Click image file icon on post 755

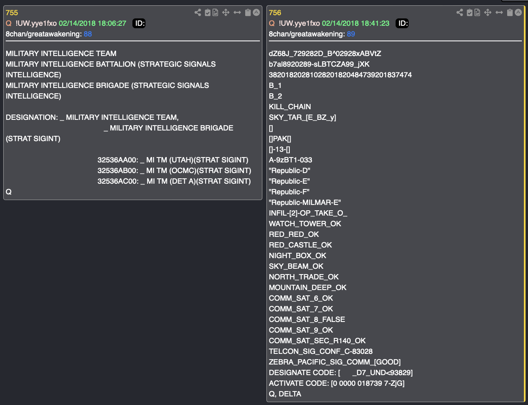pyautogui.click(x=215, y=13)
